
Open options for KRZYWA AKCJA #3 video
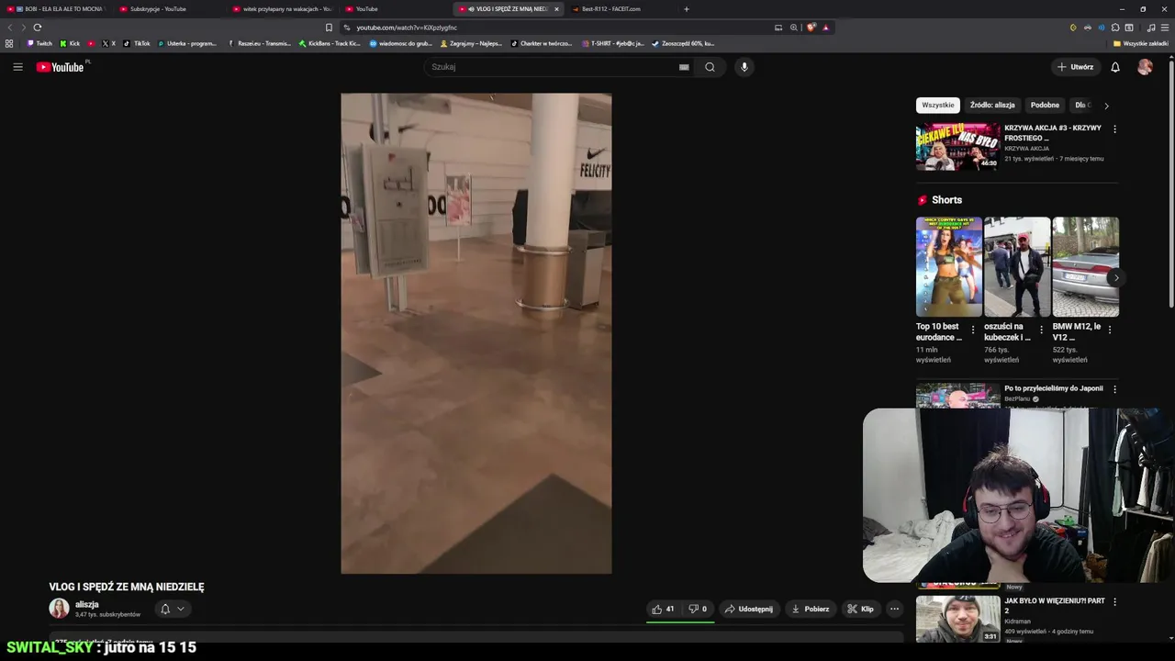pyautogui.click(x=1114, y=129)
